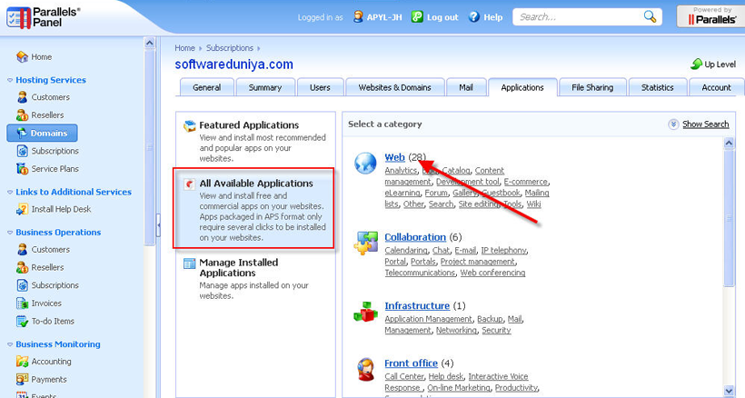
Task: Open the Collaboration category link
Action: tap(415, 237)
